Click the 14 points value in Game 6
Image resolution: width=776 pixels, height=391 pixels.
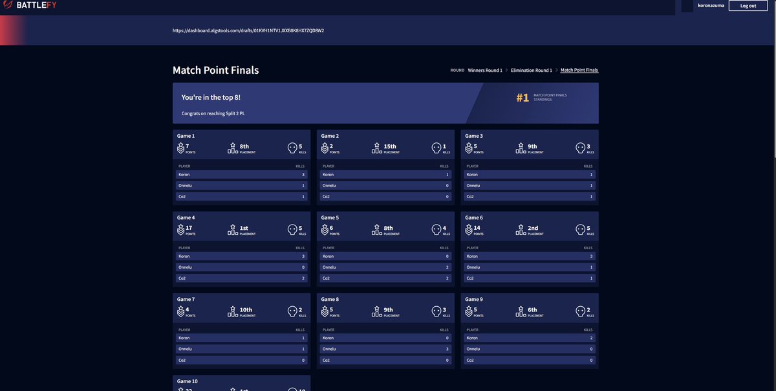click(x=477, y=228)
